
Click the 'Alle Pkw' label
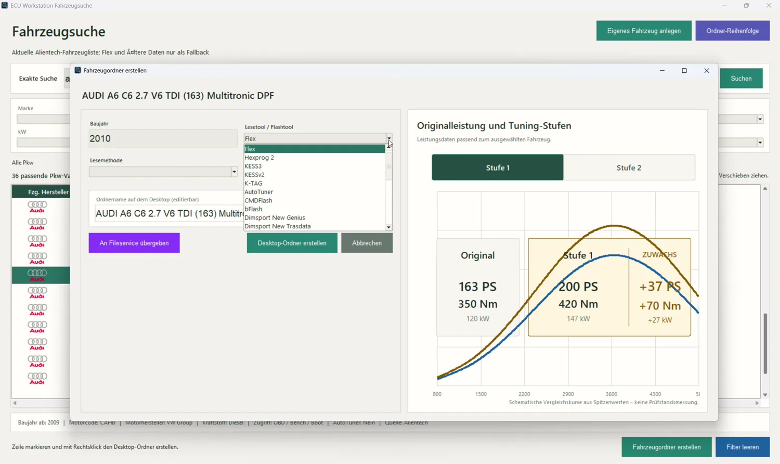point(23,163)
